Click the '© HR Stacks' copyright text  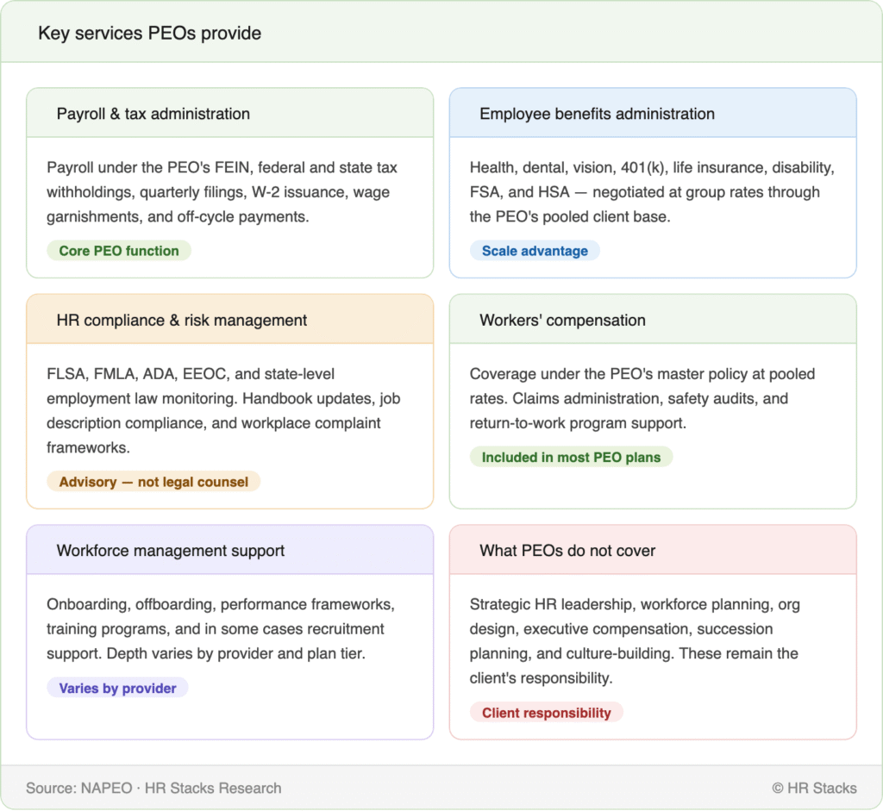(814, 788)
